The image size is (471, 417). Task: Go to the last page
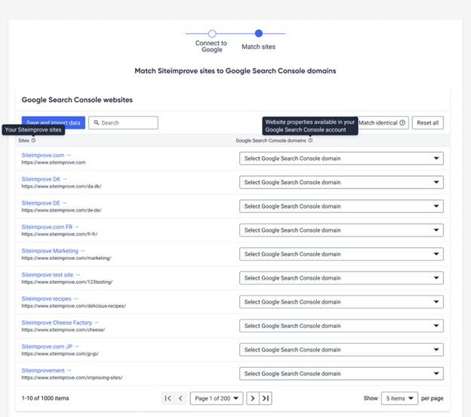coord(266,398)
